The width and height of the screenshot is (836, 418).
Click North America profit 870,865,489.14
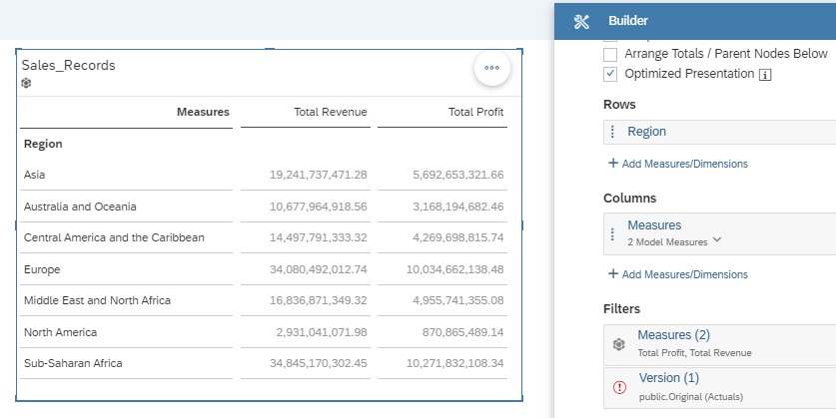pos(462,332)
